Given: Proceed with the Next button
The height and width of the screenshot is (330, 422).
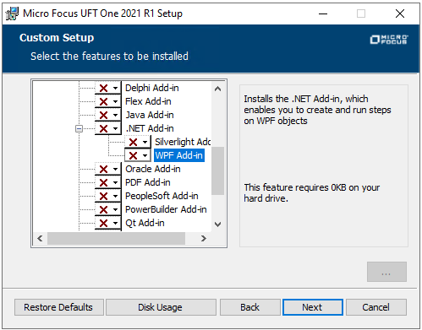Looking at the screenshot, I should point(313,307).
